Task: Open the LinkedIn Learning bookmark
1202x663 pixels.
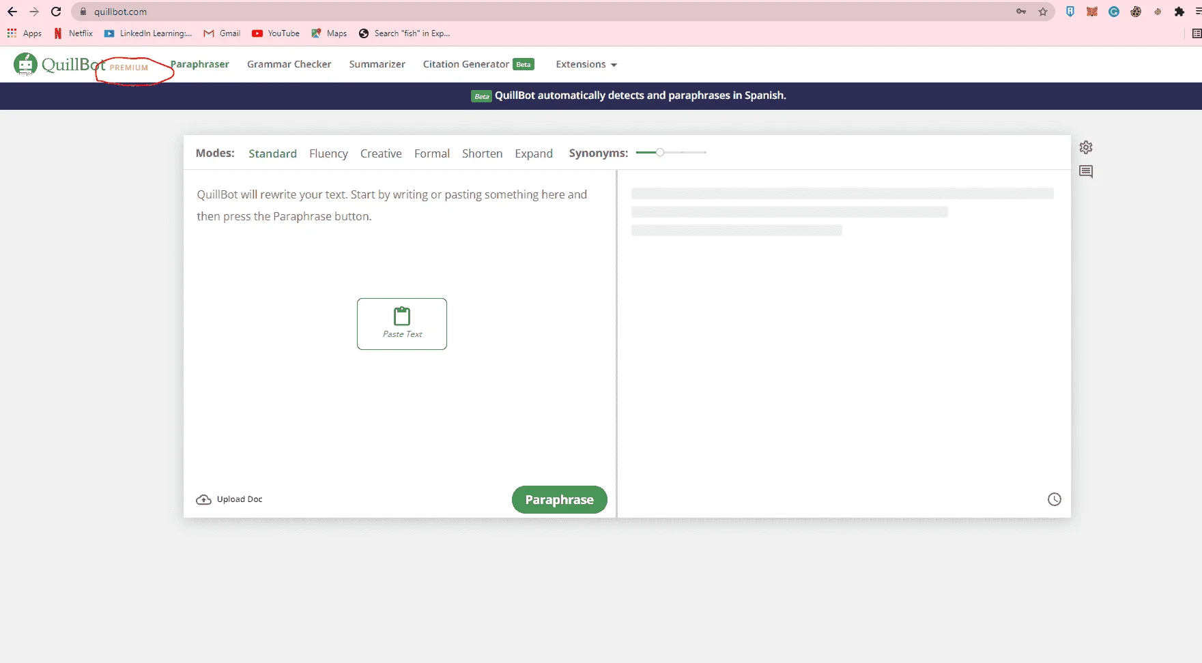Action: pos(148,33)
